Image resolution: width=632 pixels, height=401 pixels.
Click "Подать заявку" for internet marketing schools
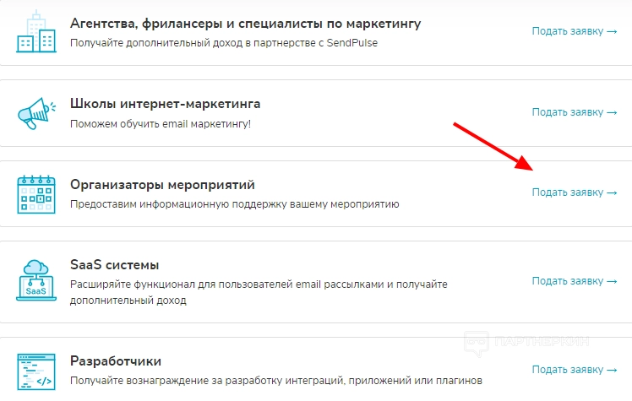574,112
